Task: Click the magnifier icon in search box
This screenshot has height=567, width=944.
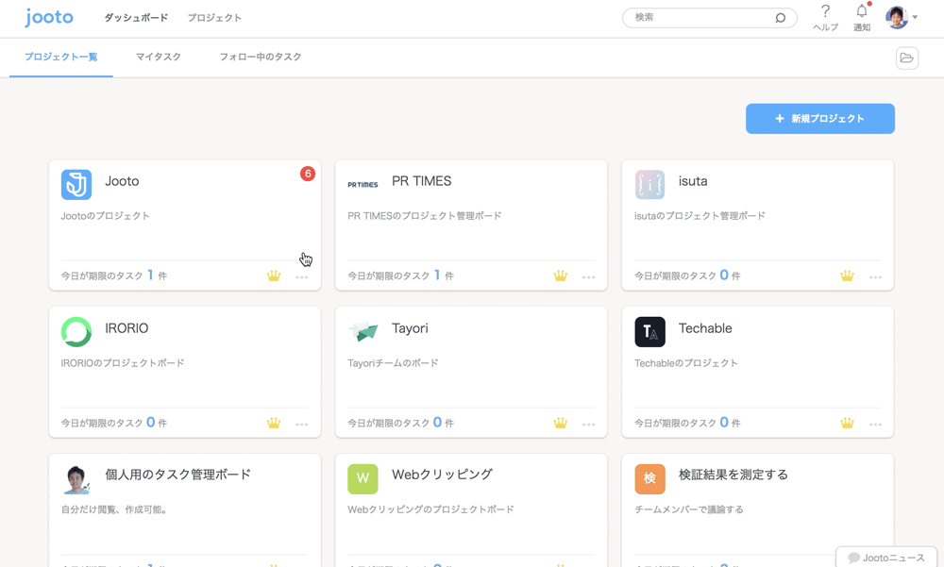Action: [x=780, y=18]
